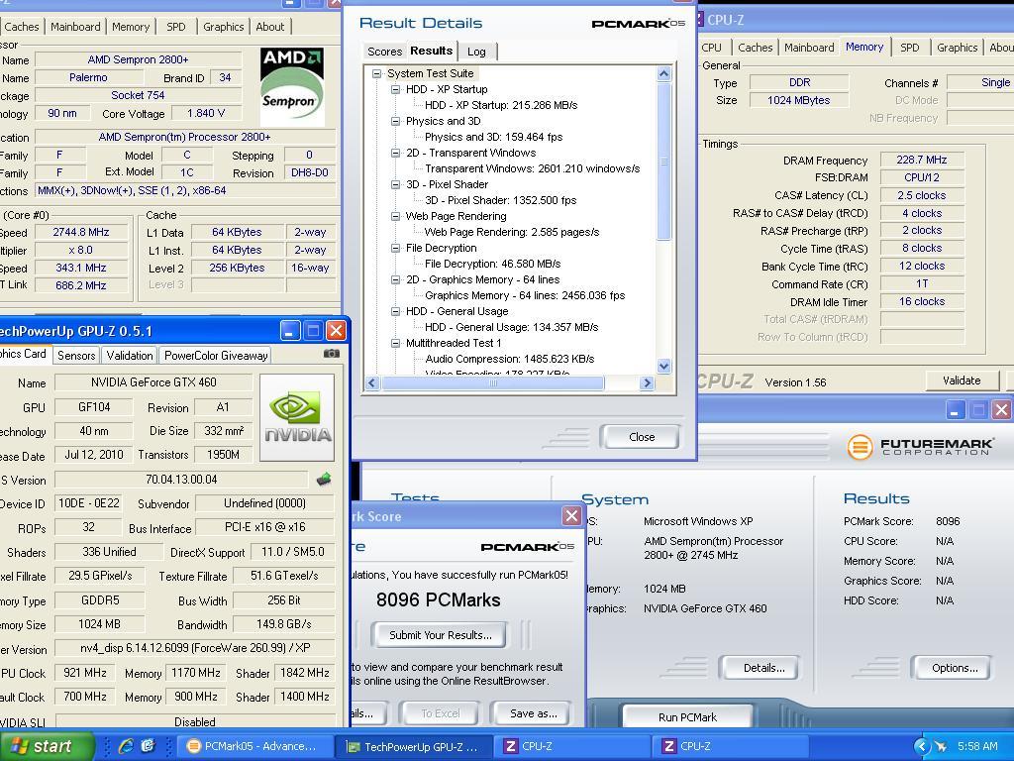Click Submit Your Results button
Image resolution: width=1014 pixels, height=761 pixels.
pyautogui.click(x=441, y=635)
